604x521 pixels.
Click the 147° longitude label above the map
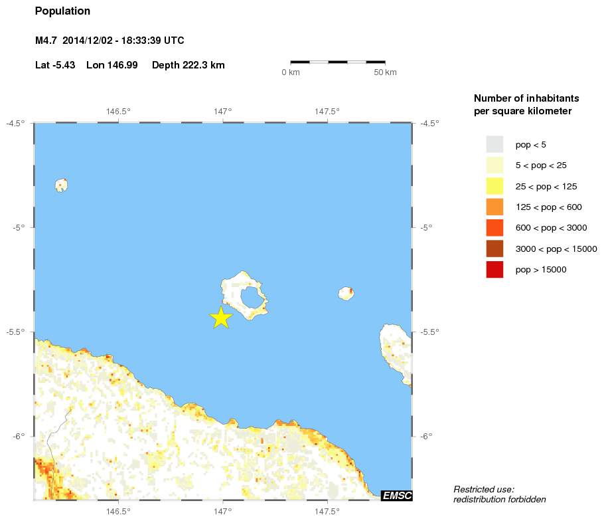tap(222, 112)
